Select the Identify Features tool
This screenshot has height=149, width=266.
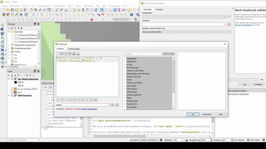pos(102,10)
